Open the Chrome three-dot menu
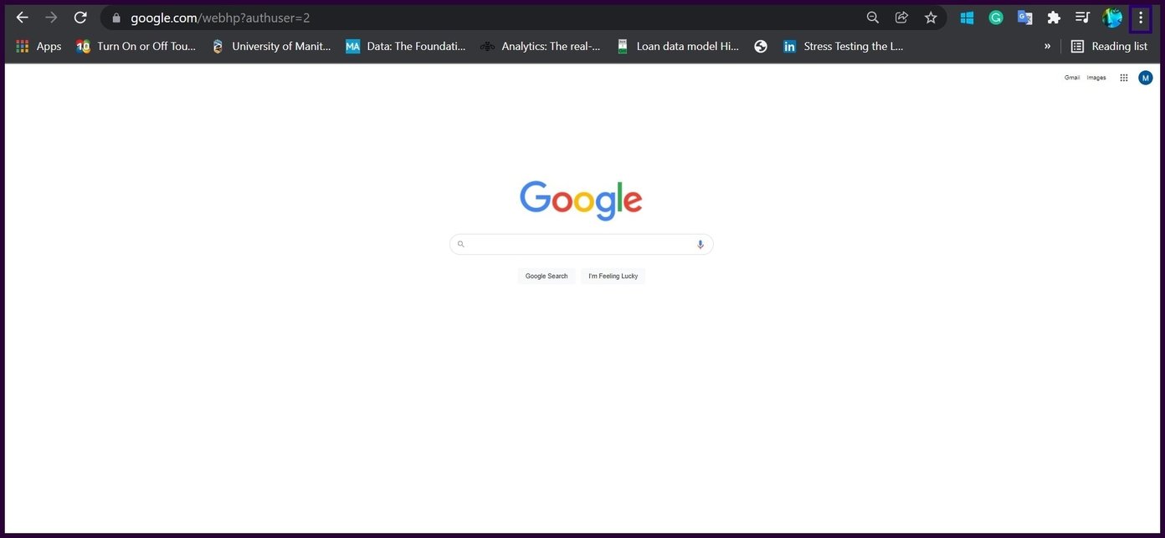 click(x=1140, y=18)
